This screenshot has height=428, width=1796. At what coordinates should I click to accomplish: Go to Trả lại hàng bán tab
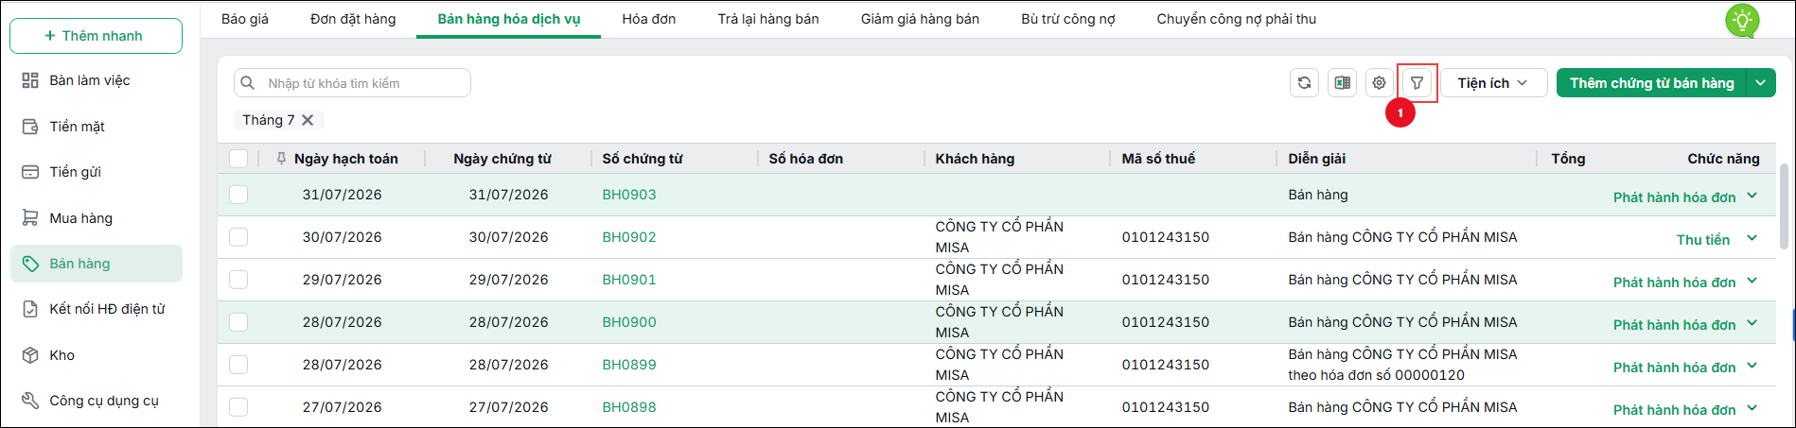(x=768, y=19)
